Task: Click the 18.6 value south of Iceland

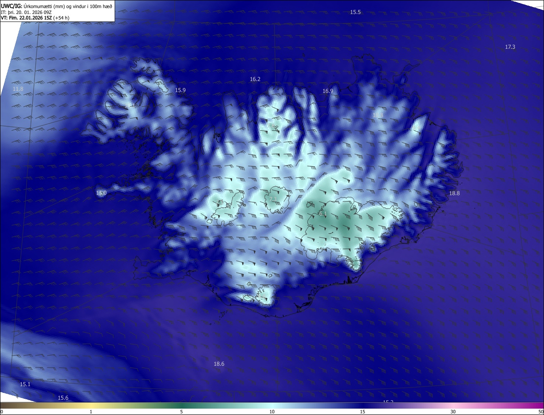Action: [x=219, y=364]
